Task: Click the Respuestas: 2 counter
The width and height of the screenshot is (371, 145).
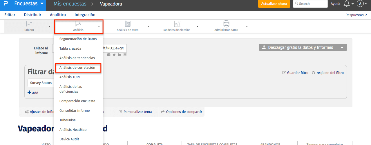Action: tap(356, 15)
